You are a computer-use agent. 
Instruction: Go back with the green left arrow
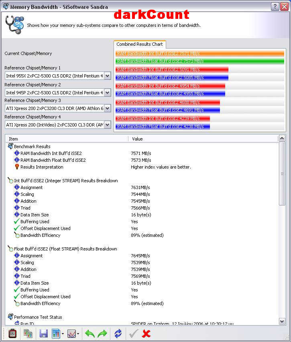[x=90, y=334]
